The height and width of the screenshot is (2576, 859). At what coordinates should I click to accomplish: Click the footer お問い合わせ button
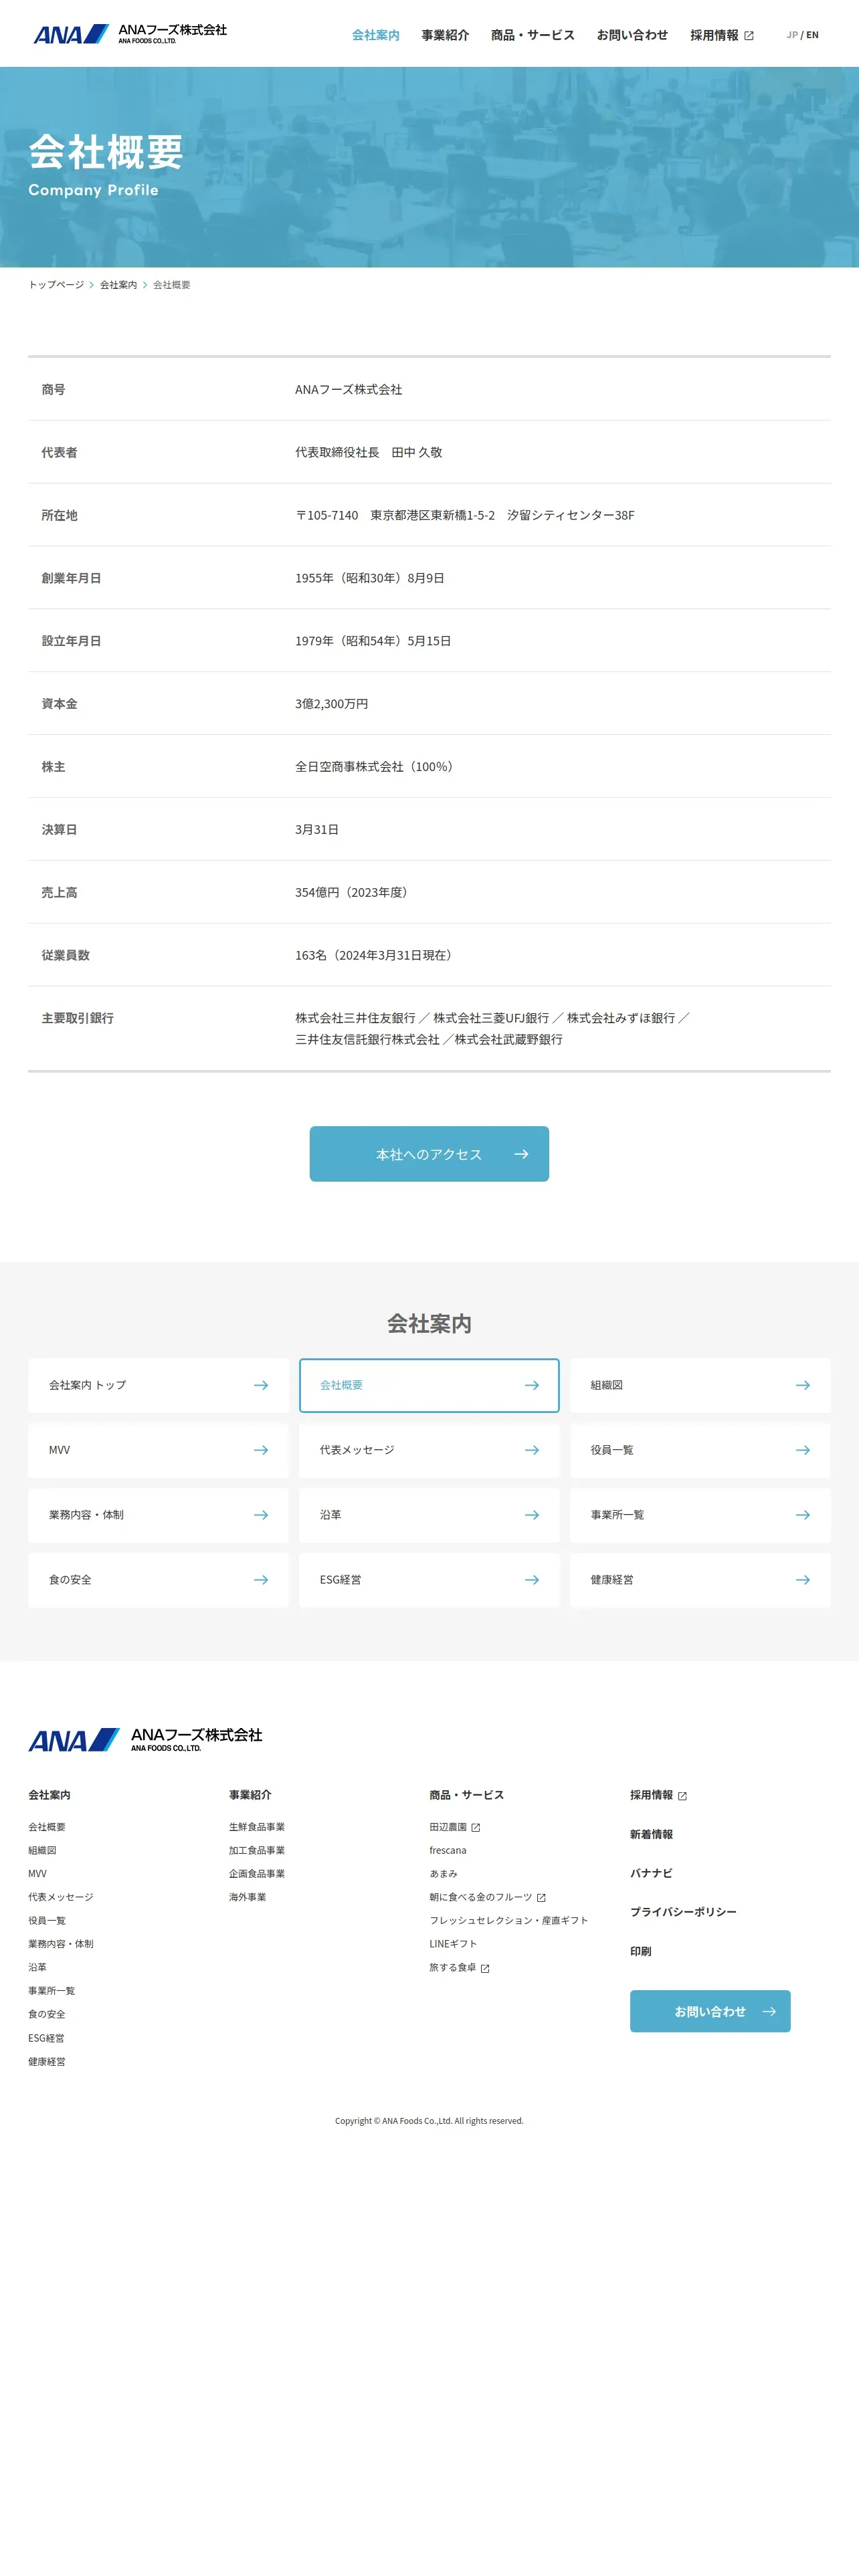(x=710, y=2011)
